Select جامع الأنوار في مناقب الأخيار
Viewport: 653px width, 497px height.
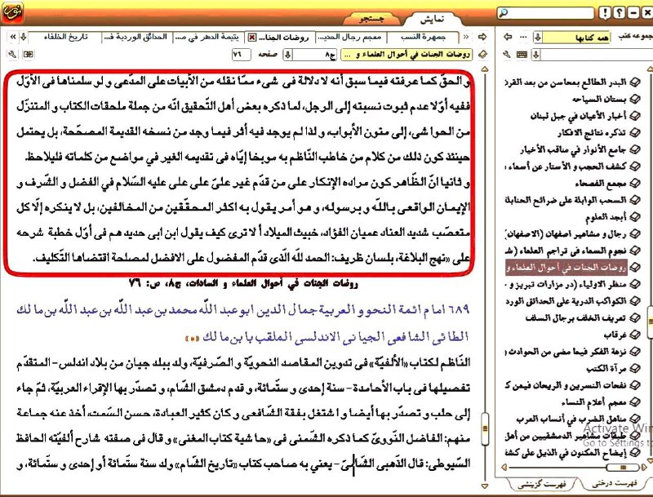point(573,149)
